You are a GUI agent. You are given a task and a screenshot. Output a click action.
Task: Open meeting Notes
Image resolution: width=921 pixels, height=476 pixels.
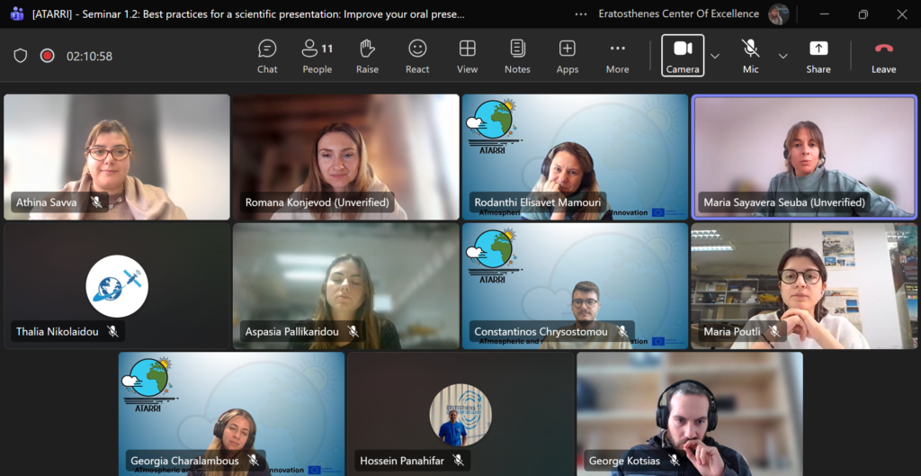517,55
